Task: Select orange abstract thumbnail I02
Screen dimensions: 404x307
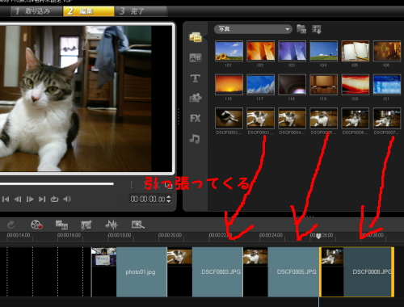Action: (260, 51)
